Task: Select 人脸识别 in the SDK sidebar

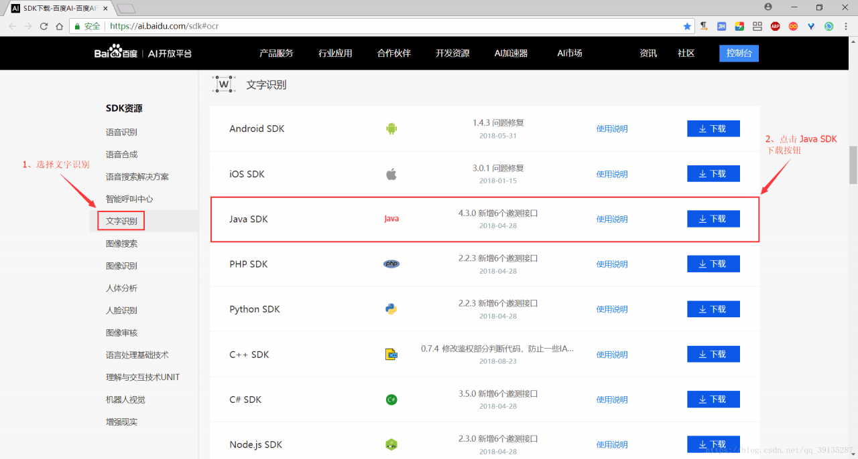Action: click(121, 310)
